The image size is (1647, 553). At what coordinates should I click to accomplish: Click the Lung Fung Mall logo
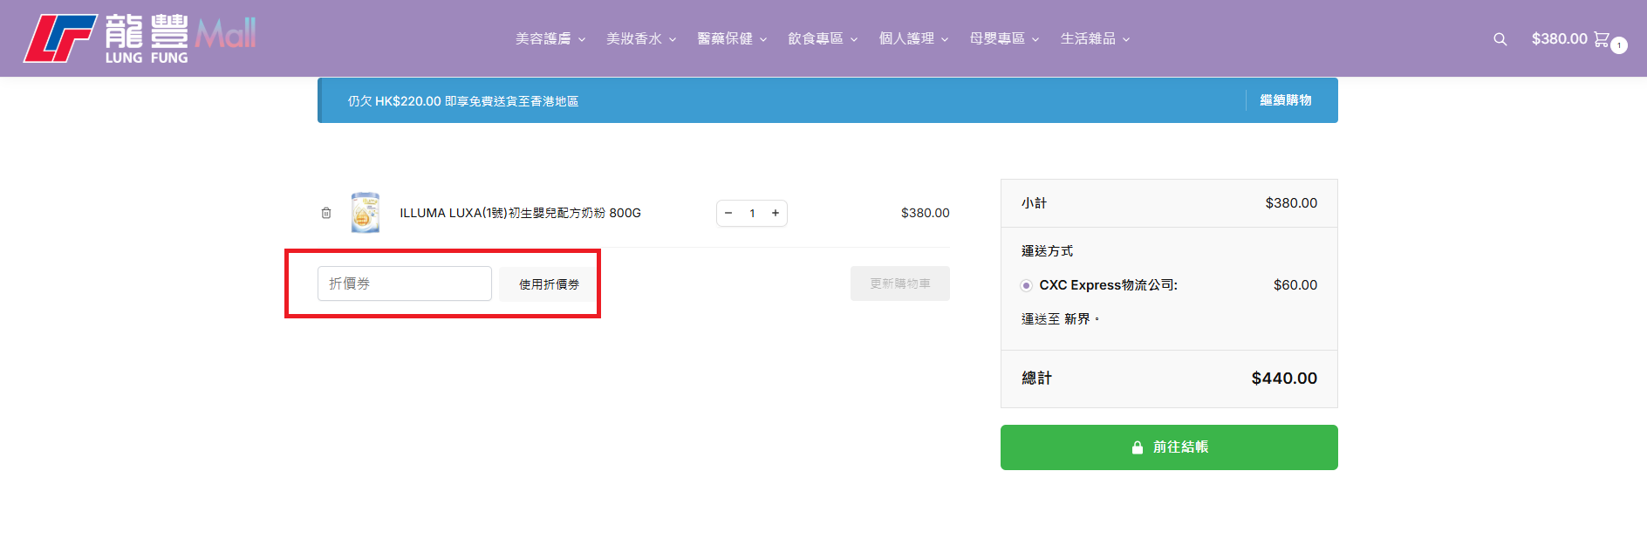140,38
